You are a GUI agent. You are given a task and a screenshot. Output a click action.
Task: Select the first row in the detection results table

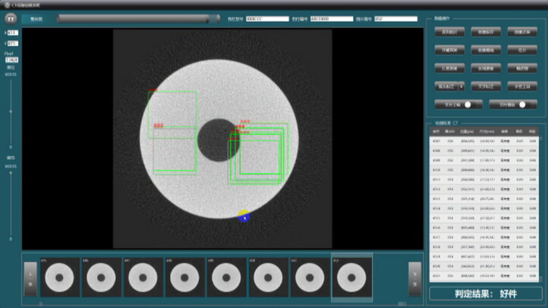484,141
